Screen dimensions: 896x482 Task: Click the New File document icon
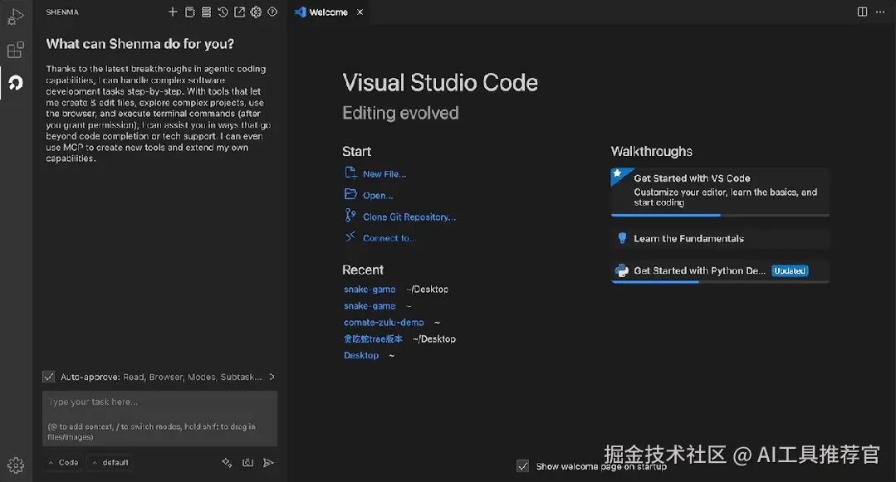click(350, 173)
